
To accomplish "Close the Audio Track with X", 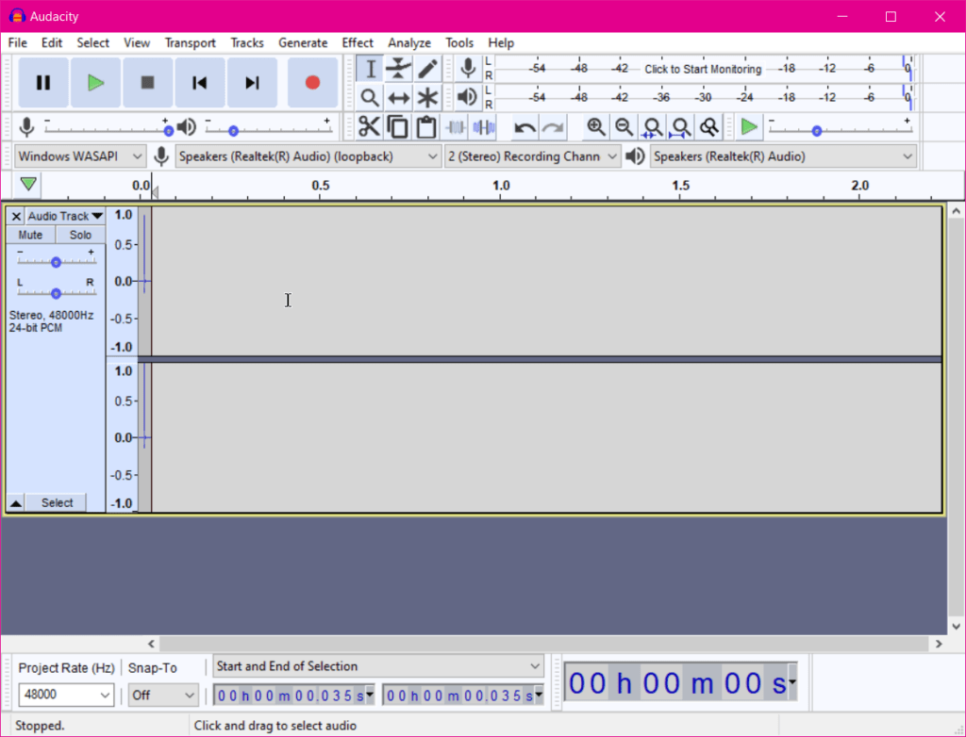I will [x=16, y=216].
